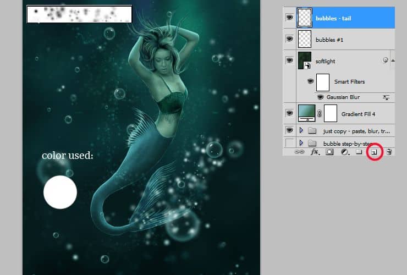Select the Gradient Fill 4 layer name
The height and width of the screenshot is (275, 407).
tap(358, 113)
